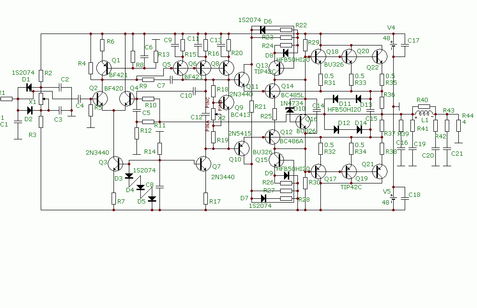Screen dimensions: 477x308
Task: Select output transistor Q22 symbol
Action: [380, 57]
